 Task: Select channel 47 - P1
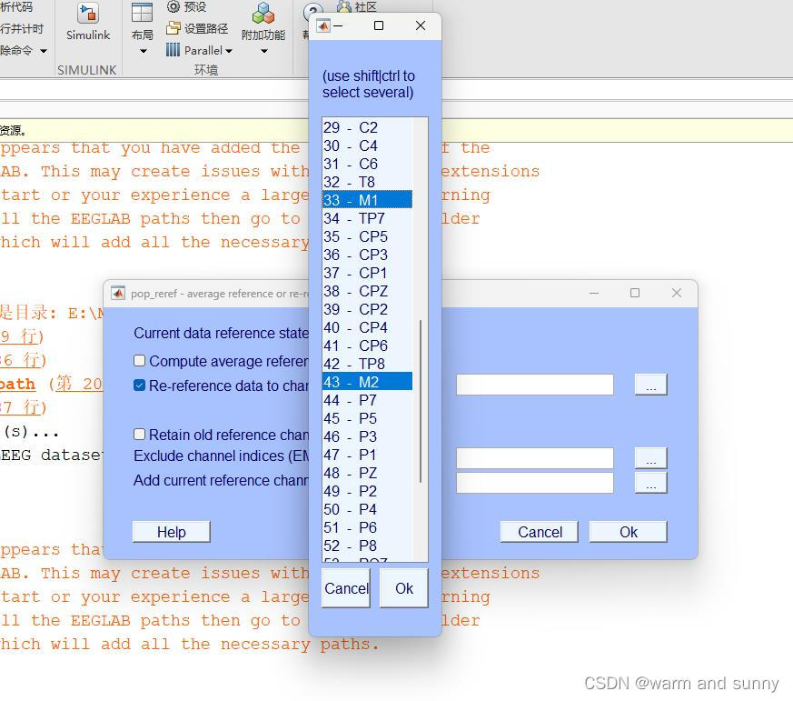[x=368, y=455]
